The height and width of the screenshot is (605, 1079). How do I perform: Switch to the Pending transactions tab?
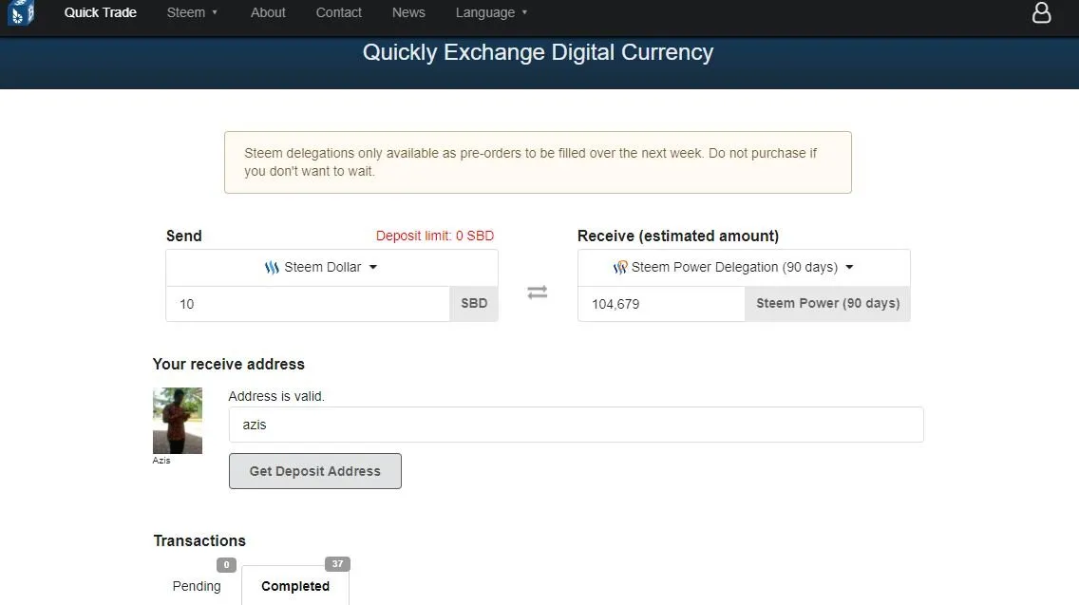pos(197,586)
